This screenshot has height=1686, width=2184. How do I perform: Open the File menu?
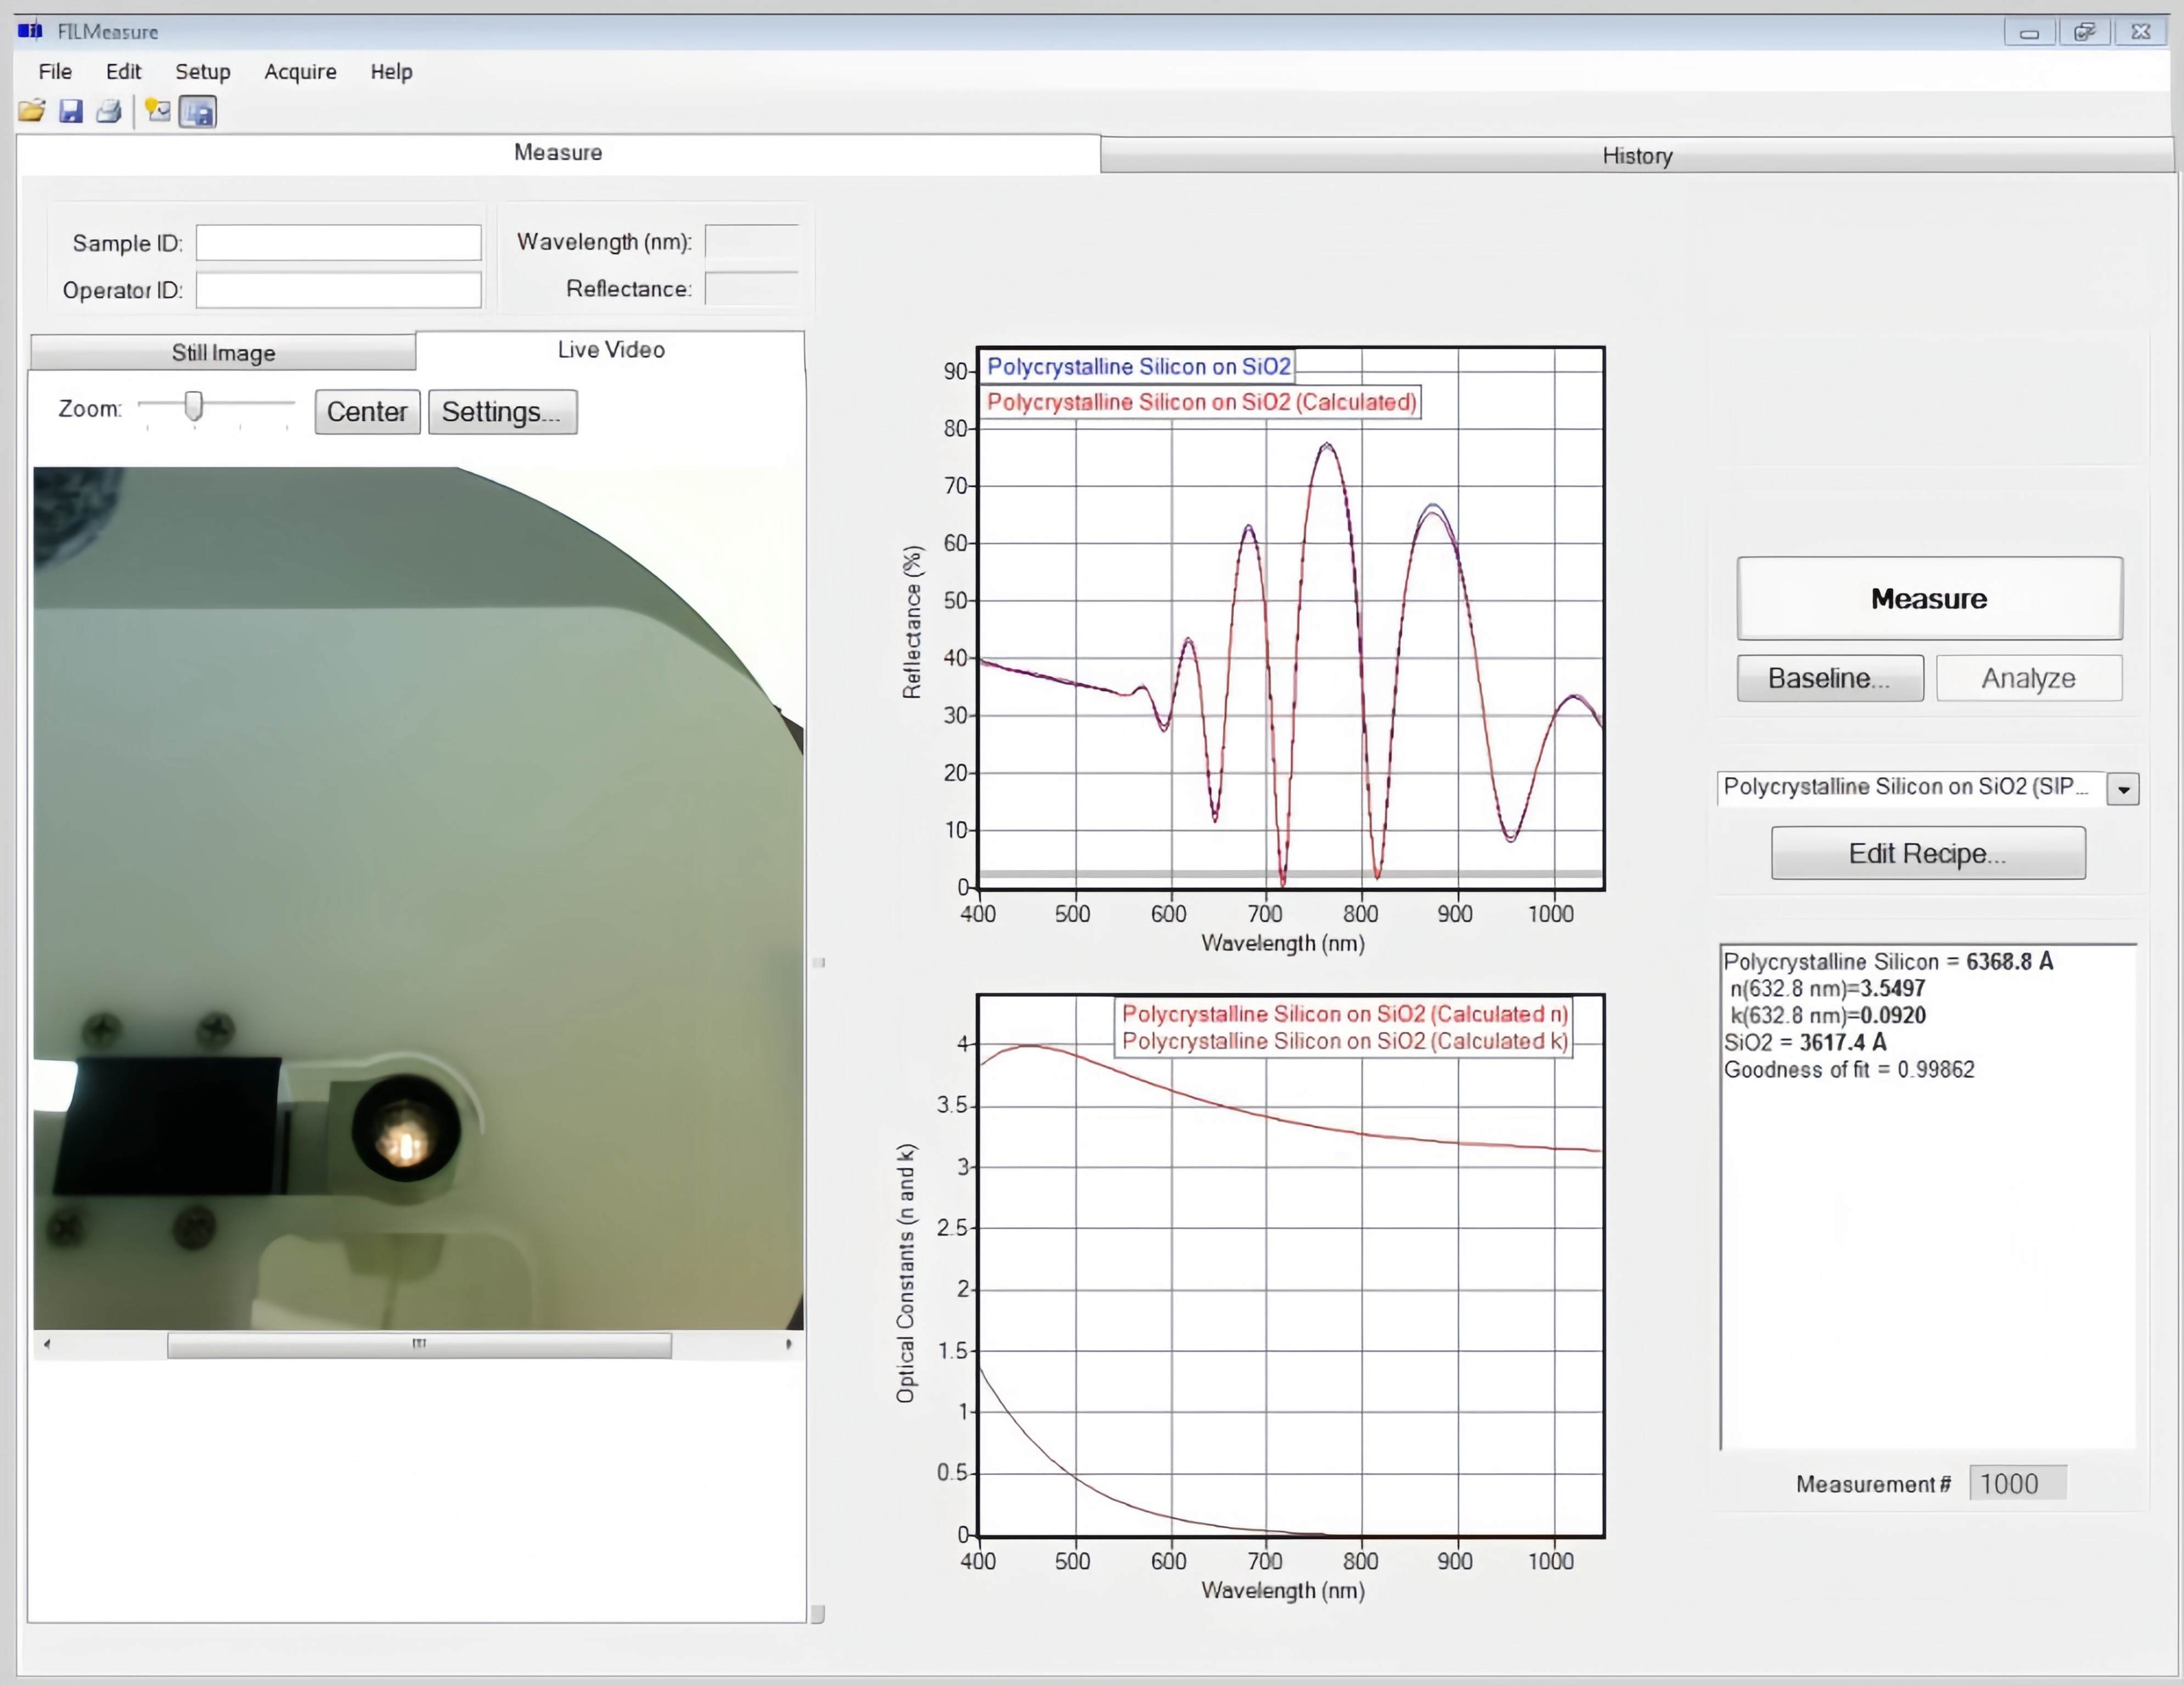point(55,71)
